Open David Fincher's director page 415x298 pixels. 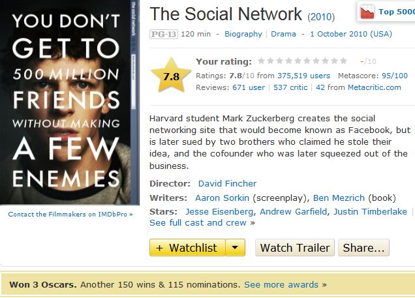pos(227,184)
